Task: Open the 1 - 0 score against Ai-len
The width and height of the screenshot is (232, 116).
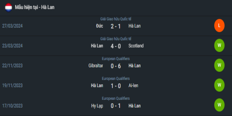Action: (x=116, y=86)
